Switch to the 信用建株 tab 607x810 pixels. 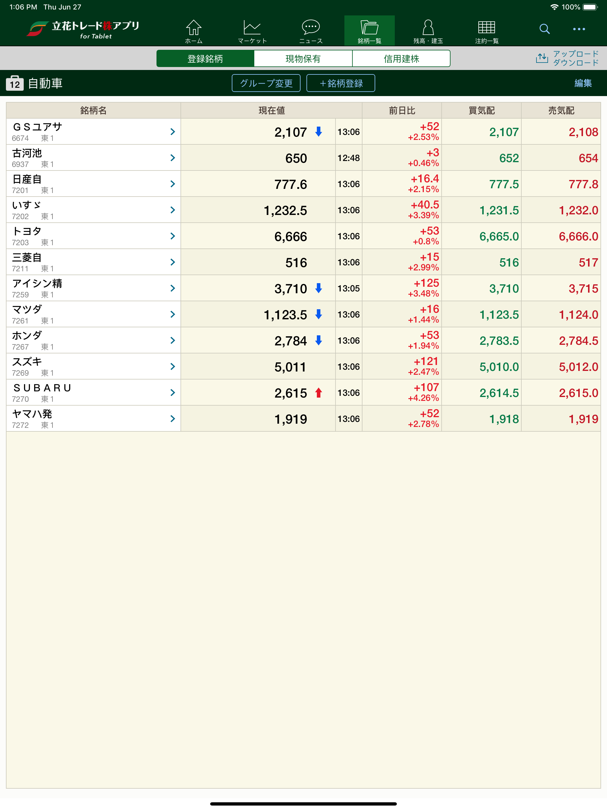click(x=401, y=59)
